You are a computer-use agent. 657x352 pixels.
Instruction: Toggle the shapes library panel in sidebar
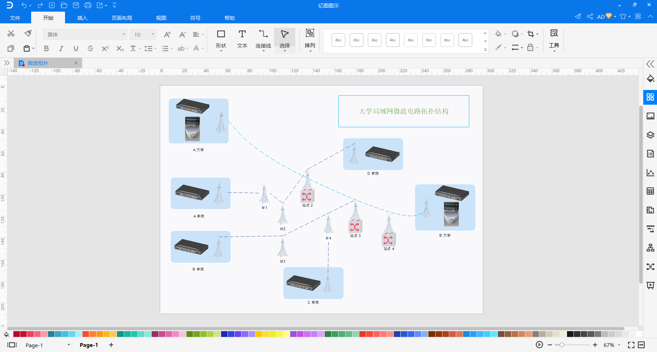(x=650, y=97)
